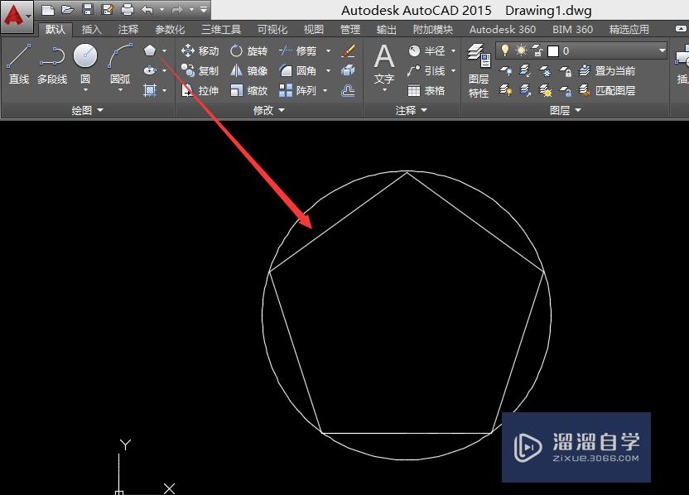This screenshot has height=495, width=689.
Task: Select the 圆角 fillet tool
Action: click(x=298, y=70)
